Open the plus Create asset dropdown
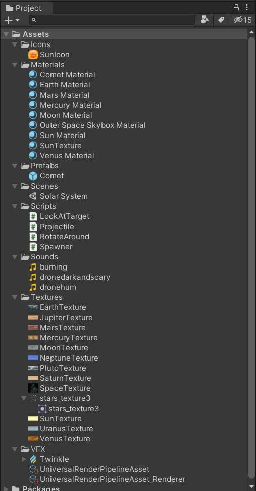The image size is (256, 491). tap(12, 20)
